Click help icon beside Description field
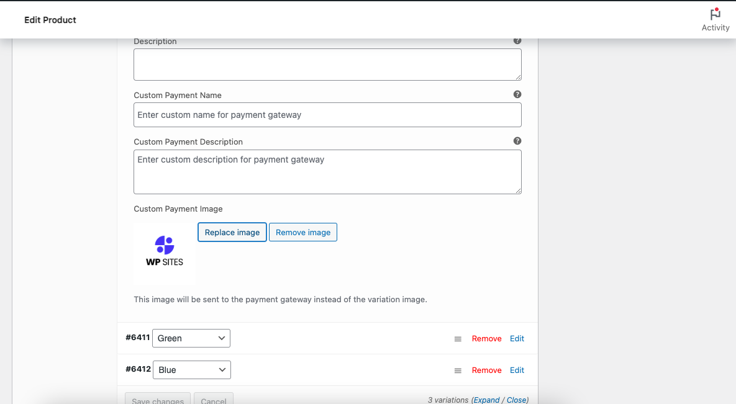The height and width of the screenshot is (404, 736). (517, 41)
